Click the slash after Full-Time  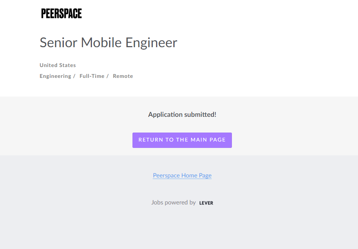[107, 76]
